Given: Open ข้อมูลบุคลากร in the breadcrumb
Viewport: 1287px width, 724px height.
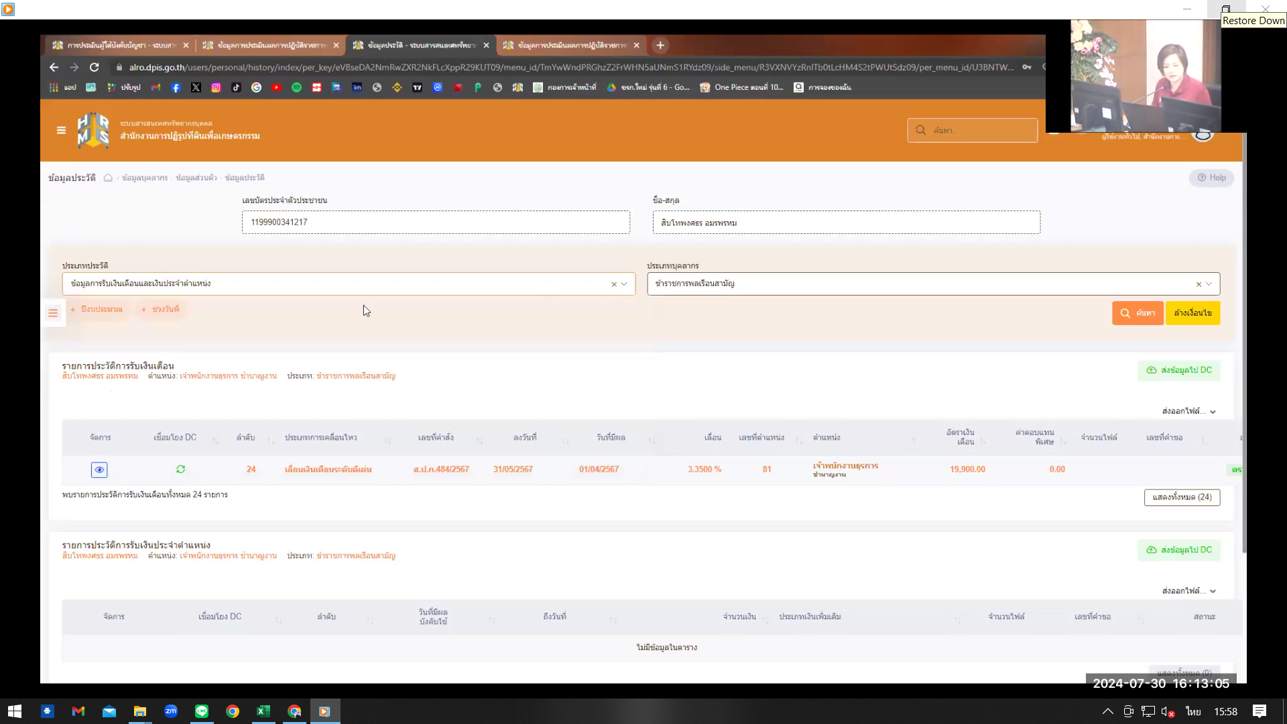Looking at the screenshot, I should pyautogui.click(x=145, y=178).
